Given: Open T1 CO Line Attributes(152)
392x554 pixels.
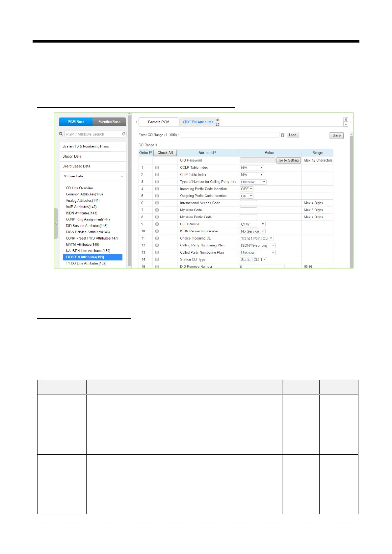Looking at the screenshot, I should tap(86, 263).
